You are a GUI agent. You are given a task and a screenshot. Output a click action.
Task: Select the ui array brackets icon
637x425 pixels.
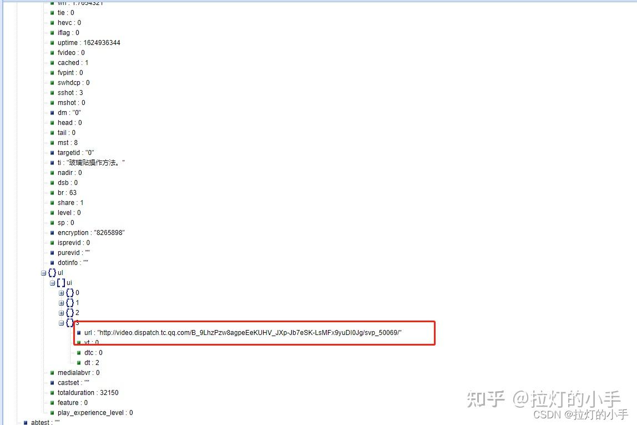pos(61,283)
